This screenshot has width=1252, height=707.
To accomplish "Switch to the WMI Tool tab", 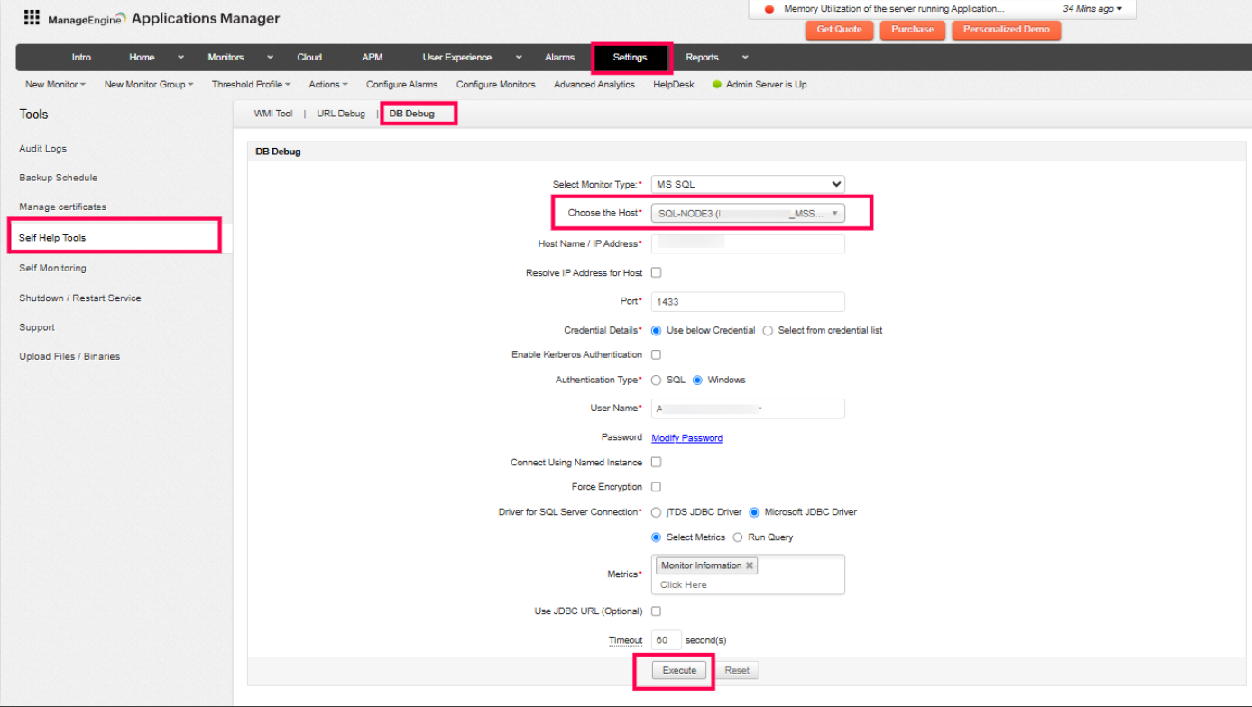I will (x=273, y=115).
